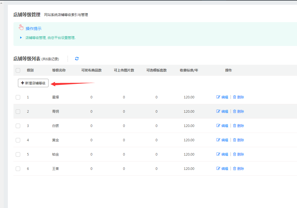Click the hand icon next to 操作提示
The width and height of the screenshot is (297, 208).
click(21, 27)
